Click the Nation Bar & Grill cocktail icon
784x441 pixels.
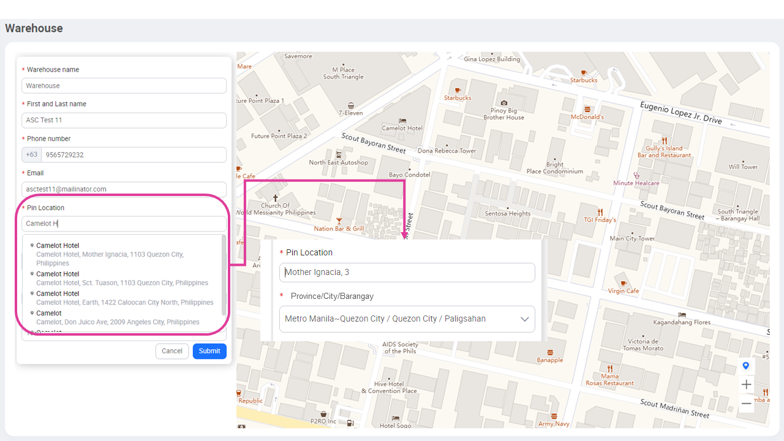[x=339, y=220]
